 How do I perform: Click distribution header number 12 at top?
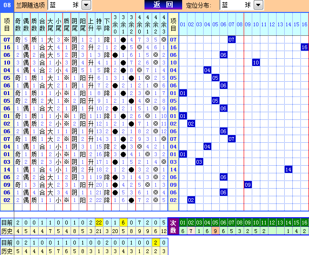[272, 24]
